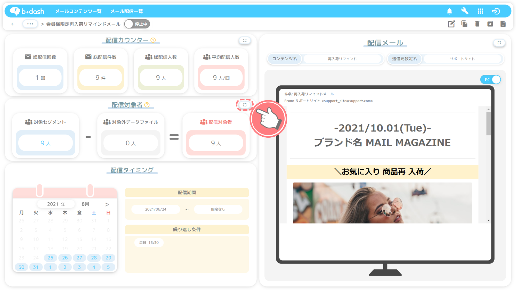Click the edit pencil icon
The height and width of the screenshot is (290, 516).
point(451,24)
